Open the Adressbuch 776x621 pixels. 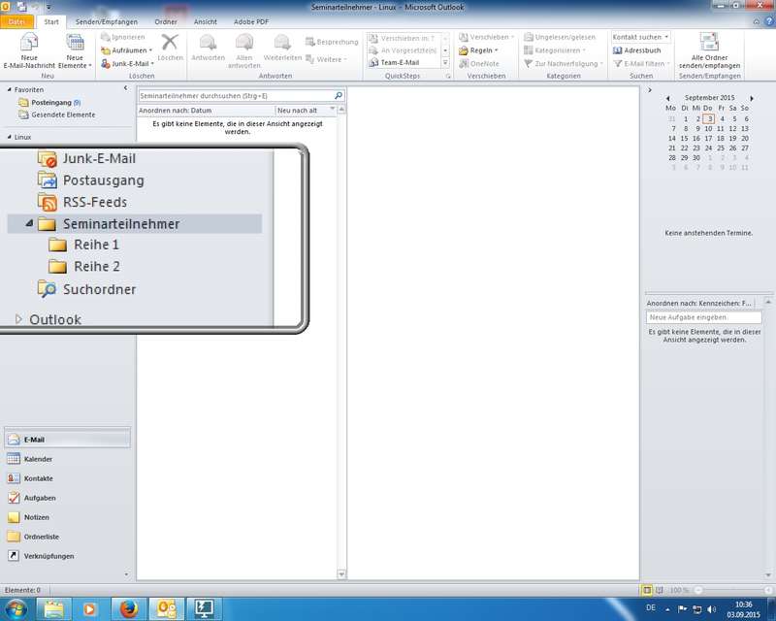pyautogui.click(x=641, y=49)
